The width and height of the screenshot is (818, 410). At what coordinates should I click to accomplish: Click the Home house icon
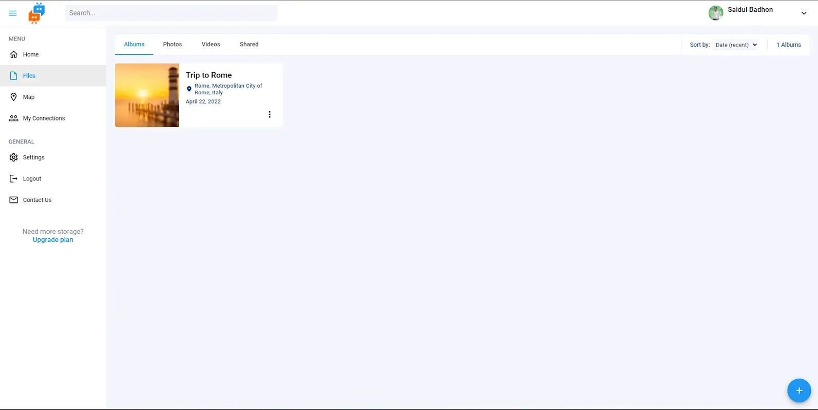tap(14, 54)
